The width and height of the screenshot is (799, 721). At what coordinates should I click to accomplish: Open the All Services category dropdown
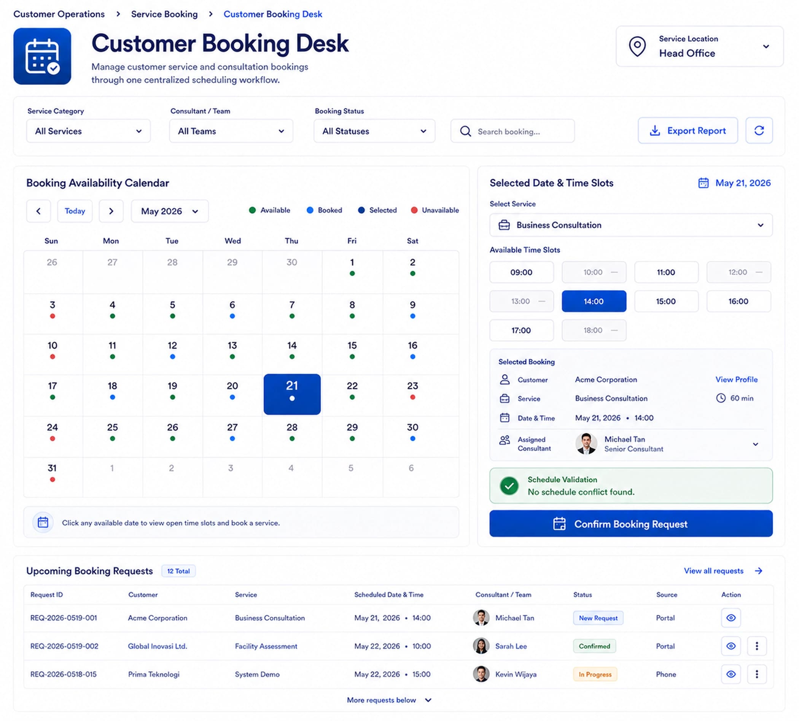88,131
